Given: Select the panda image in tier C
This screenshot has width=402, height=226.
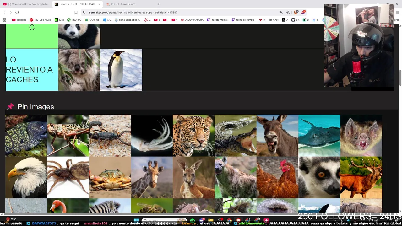Looking at the screenshot, I should tap(79, 36).
